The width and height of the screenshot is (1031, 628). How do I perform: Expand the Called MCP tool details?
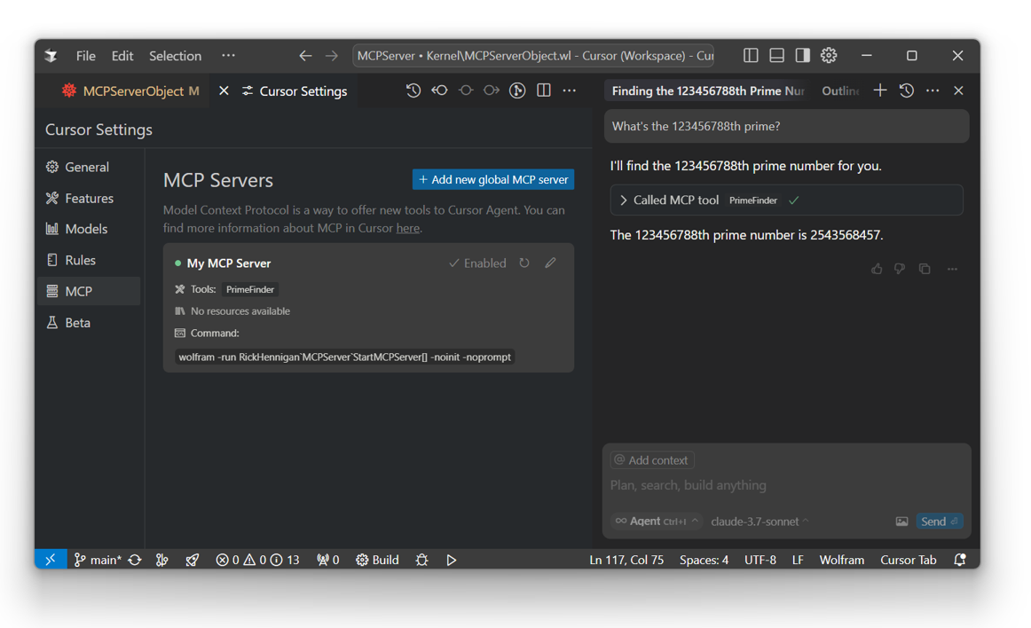click(624, 200)
